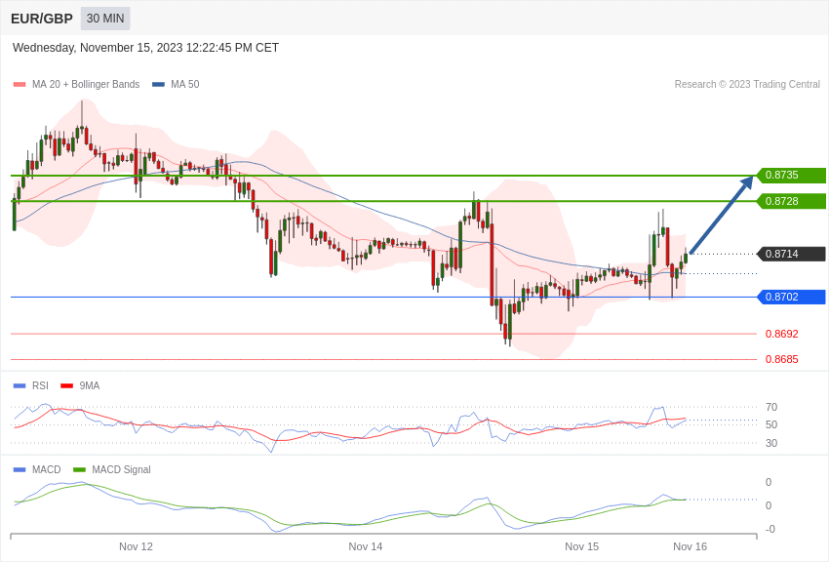Viewport: 829px width, 562px height.
Task: Click the EUR/GBP pair title
Action: click(42, 19)
